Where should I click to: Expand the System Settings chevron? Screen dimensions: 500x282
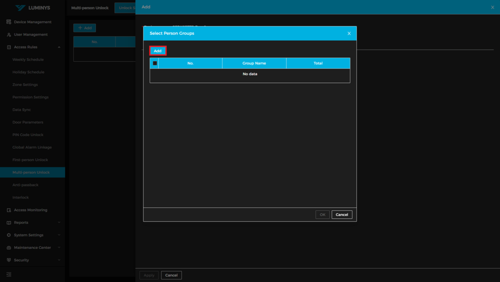tap(59, 235)
